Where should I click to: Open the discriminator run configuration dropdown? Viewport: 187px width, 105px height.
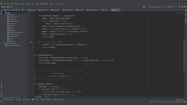tap(155, 7)
